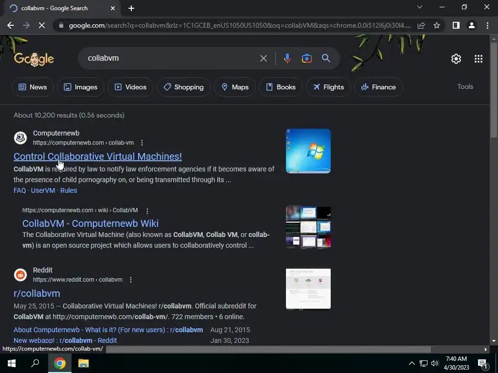Switch to News results
Image resolution: width=498 pixels, height=373 pixels.
click(33, 87)
